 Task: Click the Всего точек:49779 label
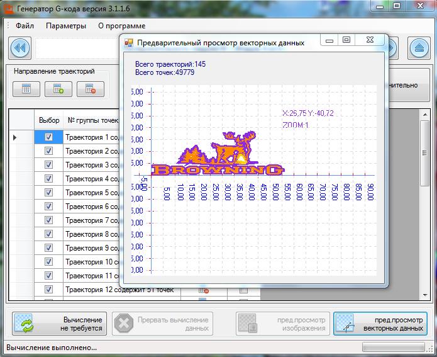[x=165, y=72]
